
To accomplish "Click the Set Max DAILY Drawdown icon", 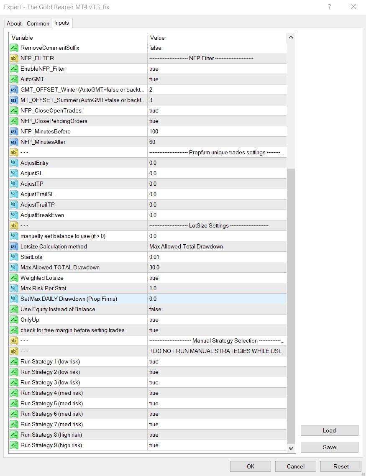I will coord(14,299).
